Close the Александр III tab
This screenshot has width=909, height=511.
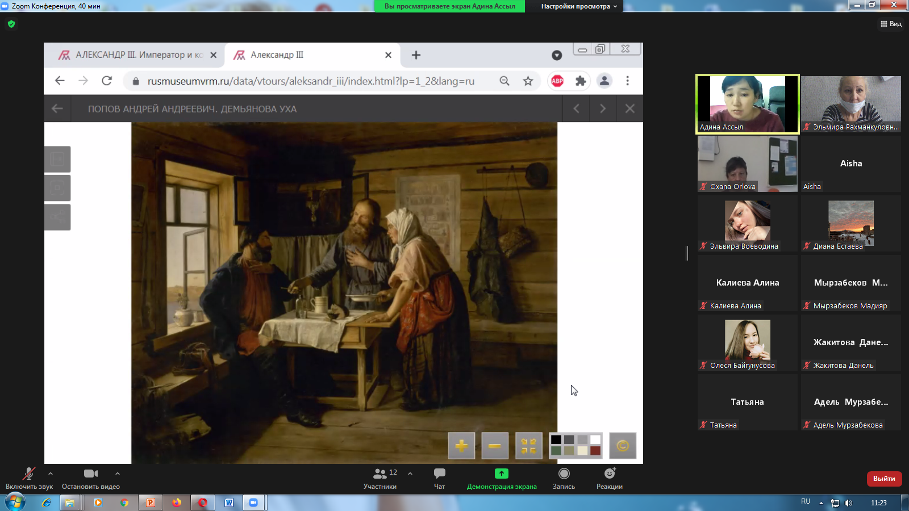tap(388, 55)
